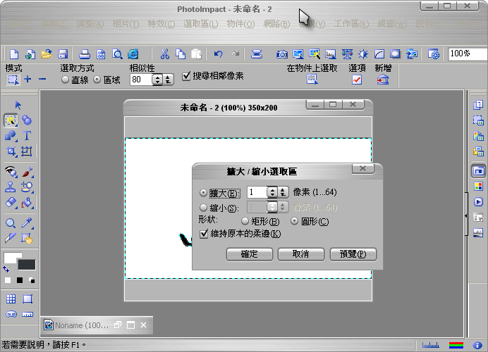Image resolution: width=488 pixels, height=352 pixels.
Task: Redo with the grayed arrow icon
Action: click(x=235, y=54)
